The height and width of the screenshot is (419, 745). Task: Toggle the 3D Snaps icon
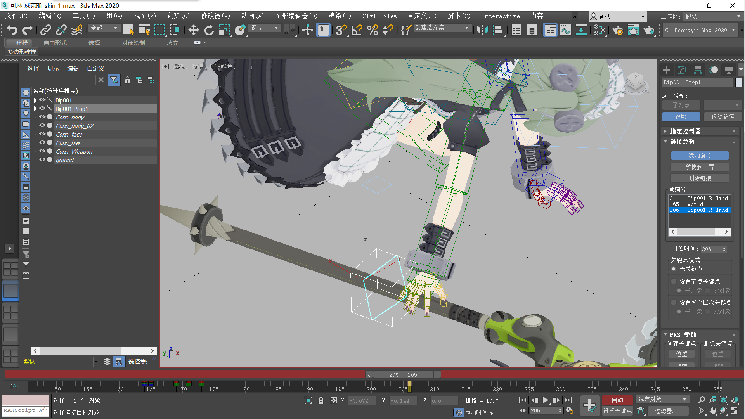341,30
